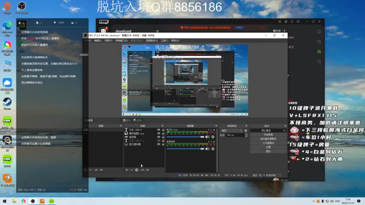
Task: Open the 帮助(H) menu in OBS
Action: [x=175, y=41]
